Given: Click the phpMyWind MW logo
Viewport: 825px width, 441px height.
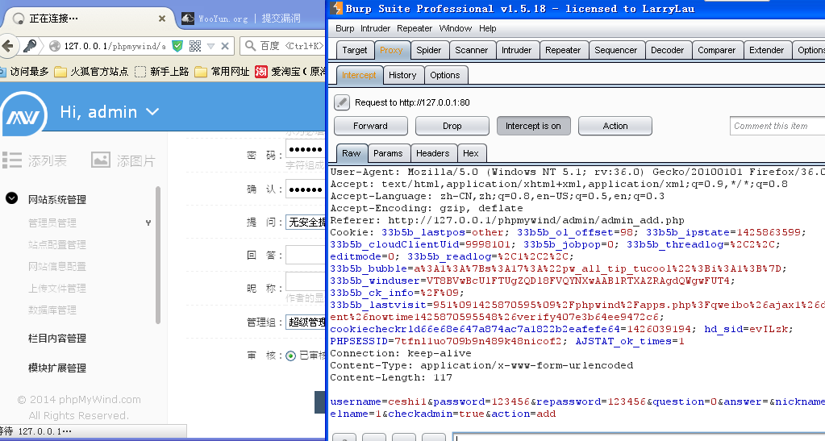Looking at the screenshot, I should 23,115.
